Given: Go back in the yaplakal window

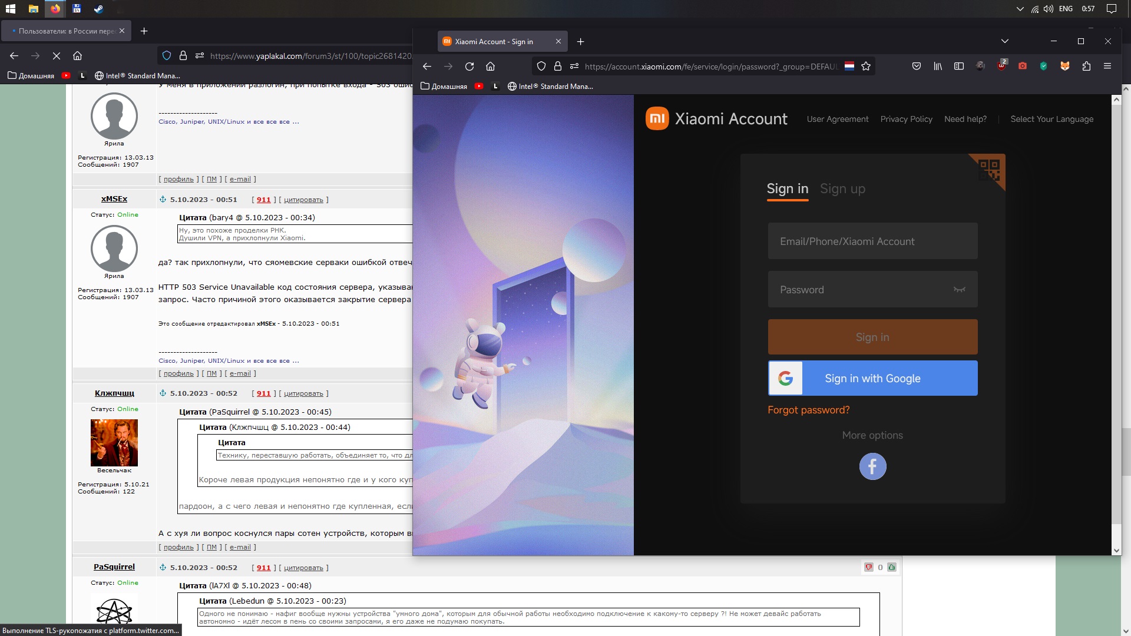Looking at the screenshot, I should tap(14, 56).
